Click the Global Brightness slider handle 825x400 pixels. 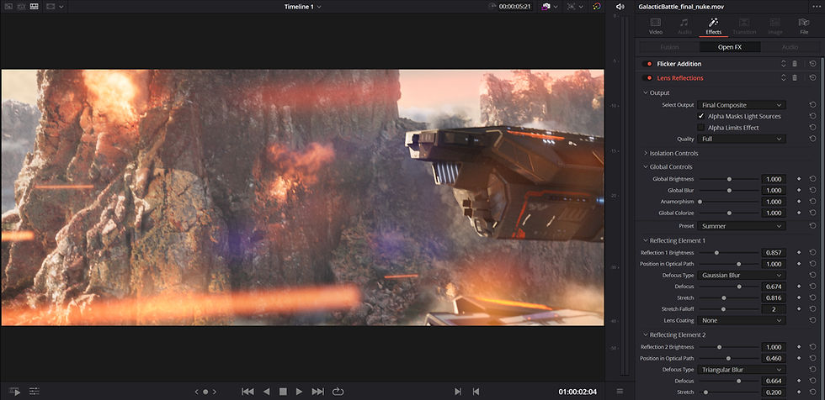tap(729, 179)
